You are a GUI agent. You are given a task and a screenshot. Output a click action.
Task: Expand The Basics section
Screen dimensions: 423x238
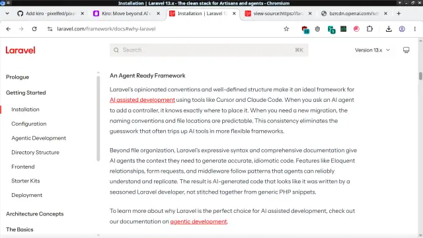(20, 229)
